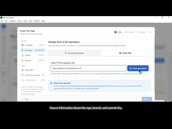The width and height of the screenshot is (172, 129).
Task: Click the Templates grid icon
Action: (x=22, y=45)
